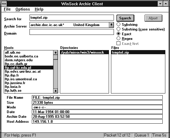Click the Queue 1 status panel
This screenshot has width=170, height=138.
pyautogui.click(x=143, y=135)
